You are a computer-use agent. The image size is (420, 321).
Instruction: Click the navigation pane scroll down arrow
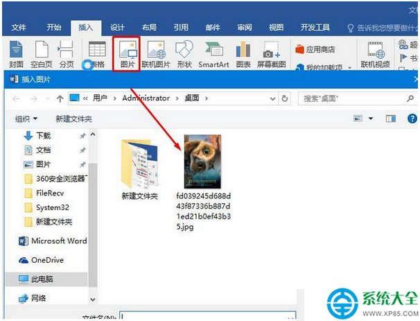pos(93,300)
